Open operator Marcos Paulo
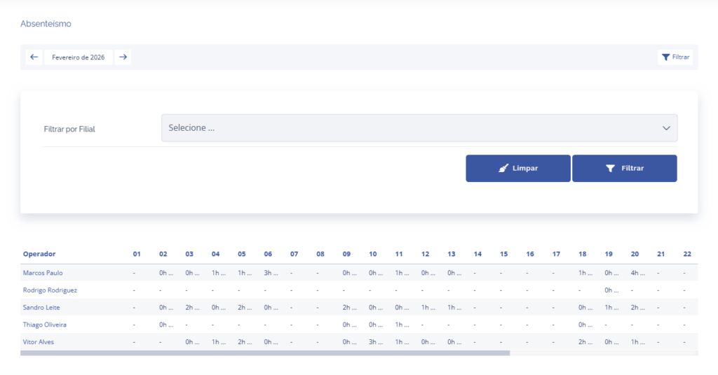The image size is (718, 375). pos(43,273)
